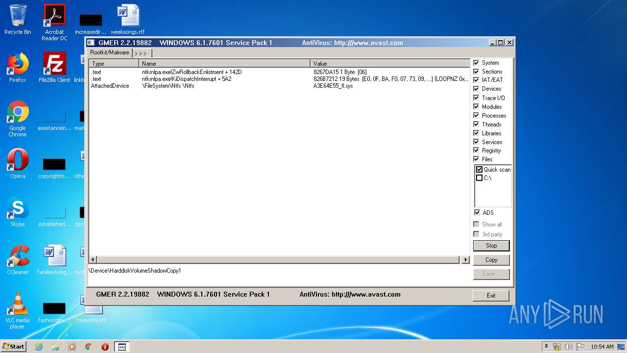The image size is (627, 353).
Task: Disable the Modules checkbox
Action: [476, 107]
